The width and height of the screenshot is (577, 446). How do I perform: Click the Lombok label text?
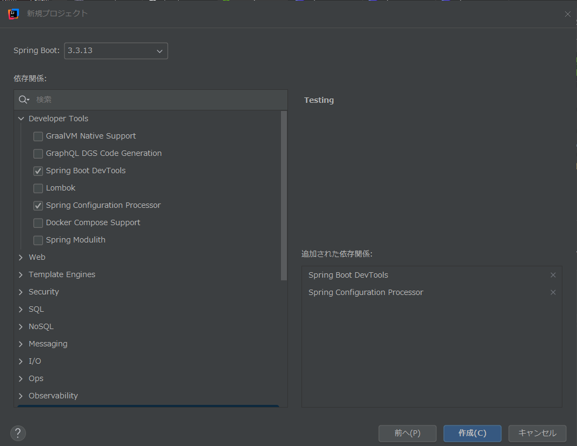pyautogui.click(x=61, y=188)
